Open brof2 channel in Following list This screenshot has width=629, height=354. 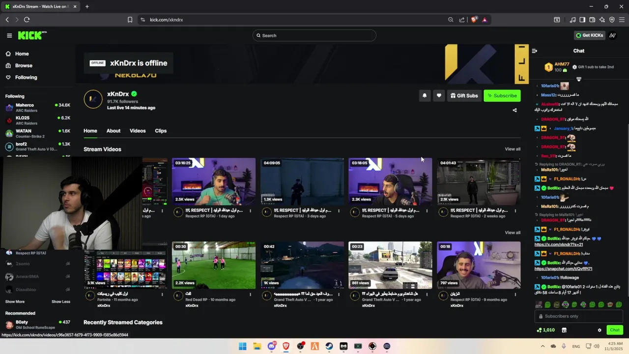[x=38, y=147]
